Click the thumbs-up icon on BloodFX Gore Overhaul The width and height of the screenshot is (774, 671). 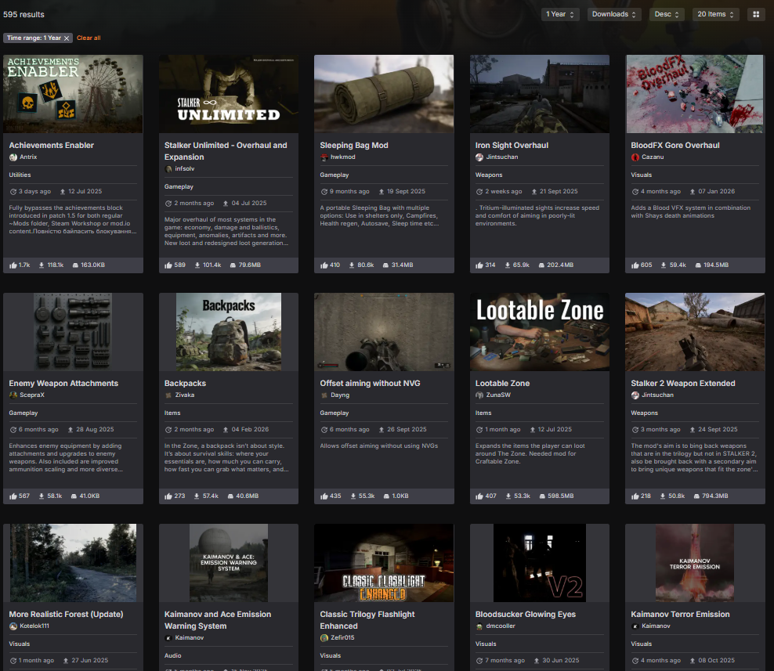point(635,265)
